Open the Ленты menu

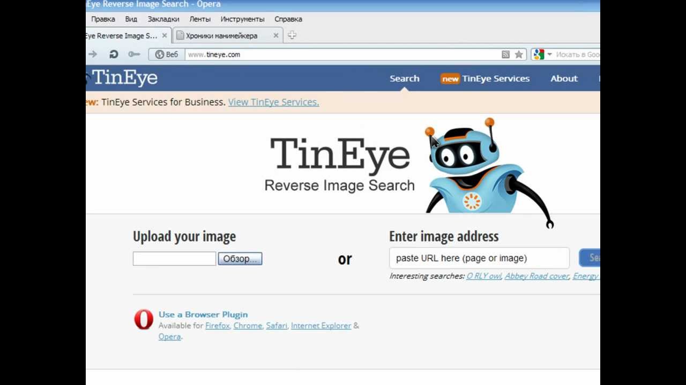200,19
